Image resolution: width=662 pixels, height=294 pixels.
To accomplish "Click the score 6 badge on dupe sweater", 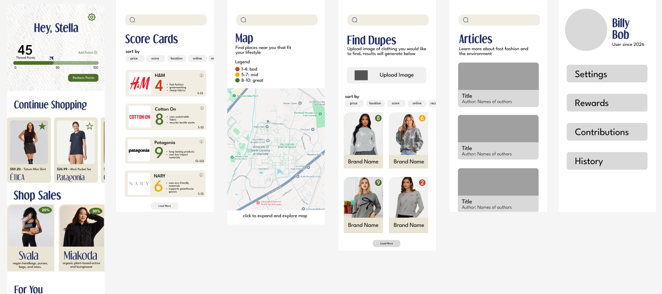I will [422, 118].
